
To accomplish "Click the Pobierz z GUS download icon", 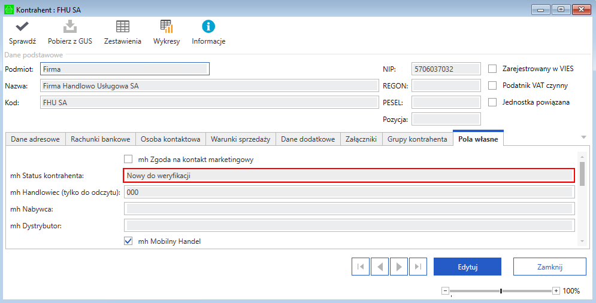I will tap(70, 27).
